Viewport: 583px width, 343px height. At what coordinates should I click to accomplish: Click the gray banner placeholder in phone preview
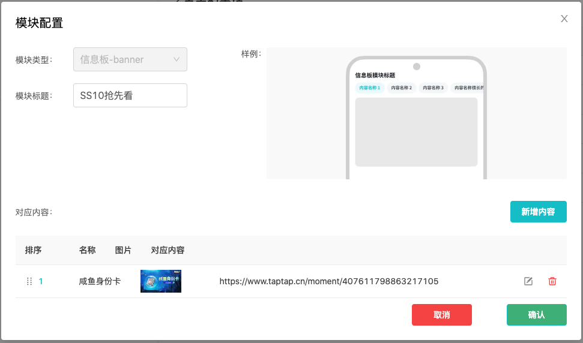[416, 132]
